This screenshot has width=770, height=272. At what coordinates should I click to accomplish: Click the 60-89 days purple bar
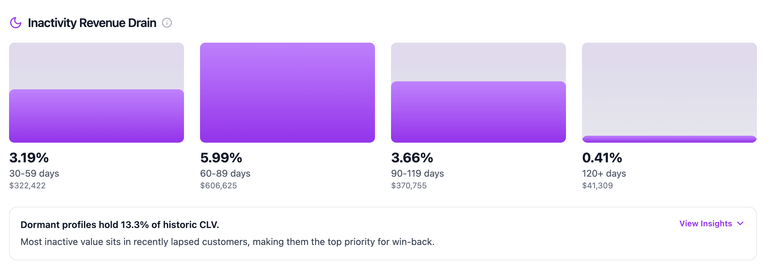[x=287, y=93]
